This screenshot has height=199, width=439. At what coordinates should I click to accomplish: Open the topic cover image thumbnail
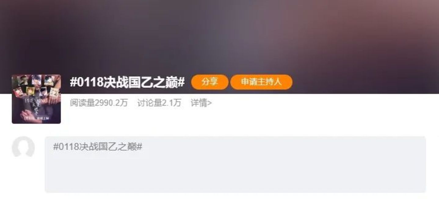(x=36, y=99)
